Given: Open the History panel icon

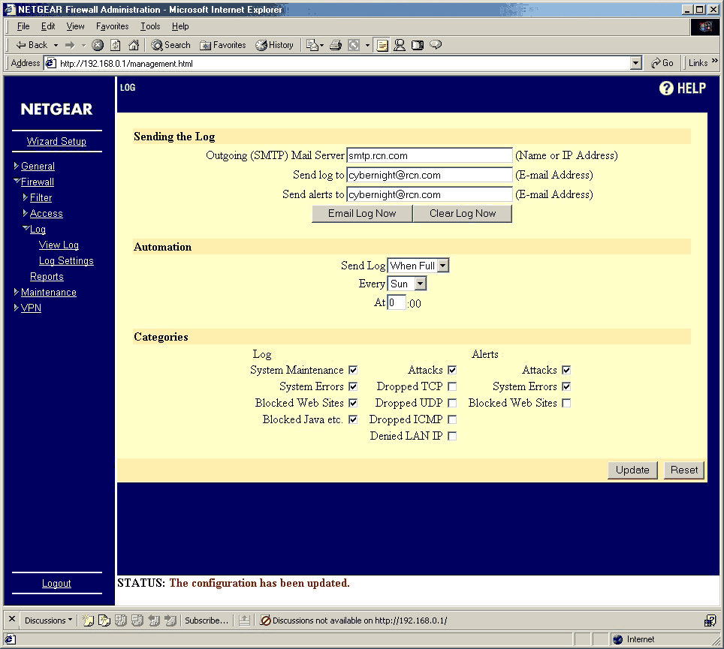Looking at the screenshot, I should [x=275, y=45].
